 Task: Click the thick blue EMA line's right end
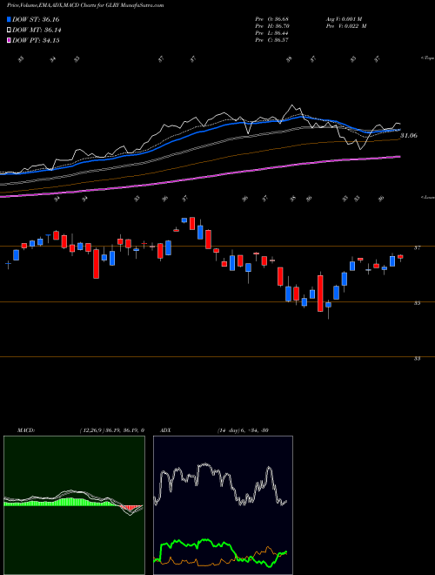click(398, 130)
